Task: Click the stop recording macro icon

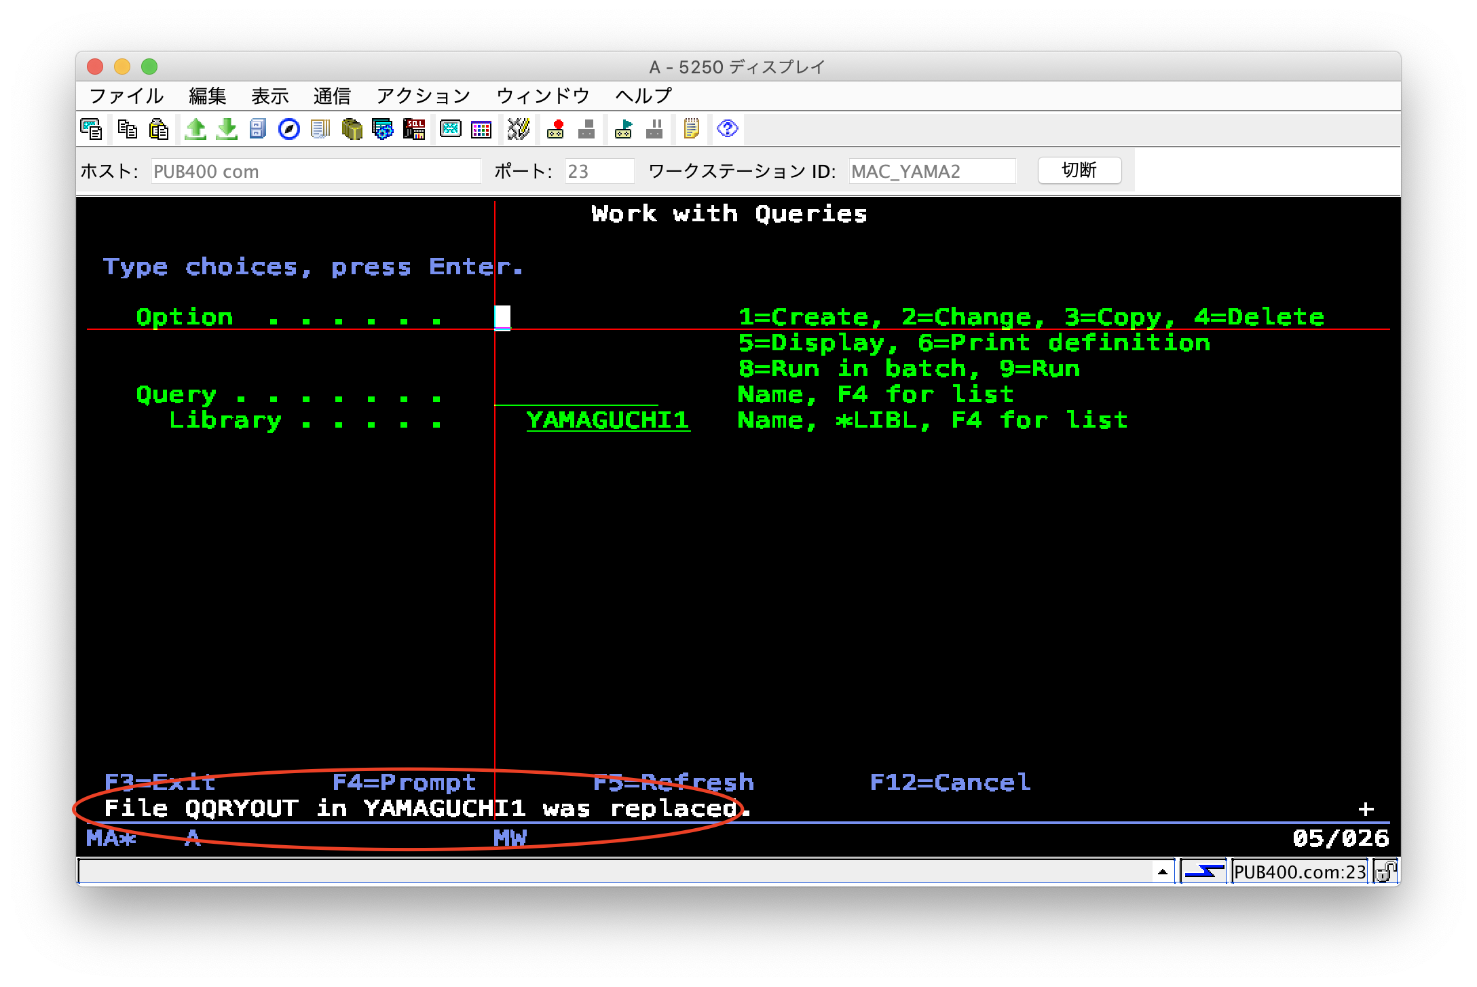Action: [x=586, y=129]
